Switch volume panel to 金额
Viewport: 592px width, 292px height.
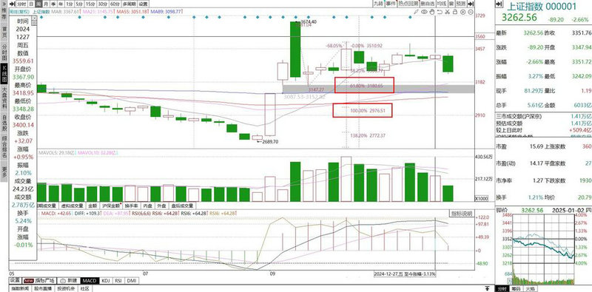(x=92, y=206)
